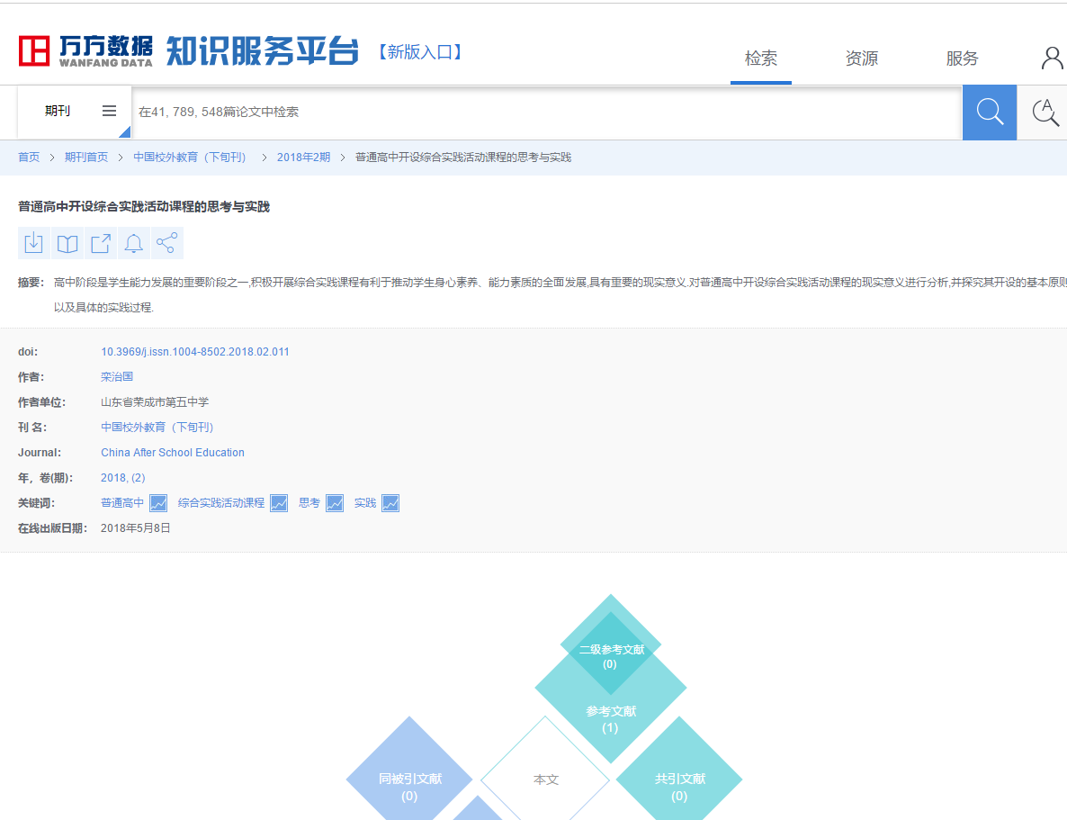Click the 普通高中 keyword link
This screenshot has width=1067, height=820.
(x=122, y=502)
